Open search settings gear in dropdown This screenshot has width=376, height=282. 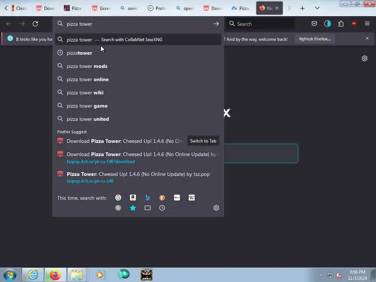pos(216,208)
